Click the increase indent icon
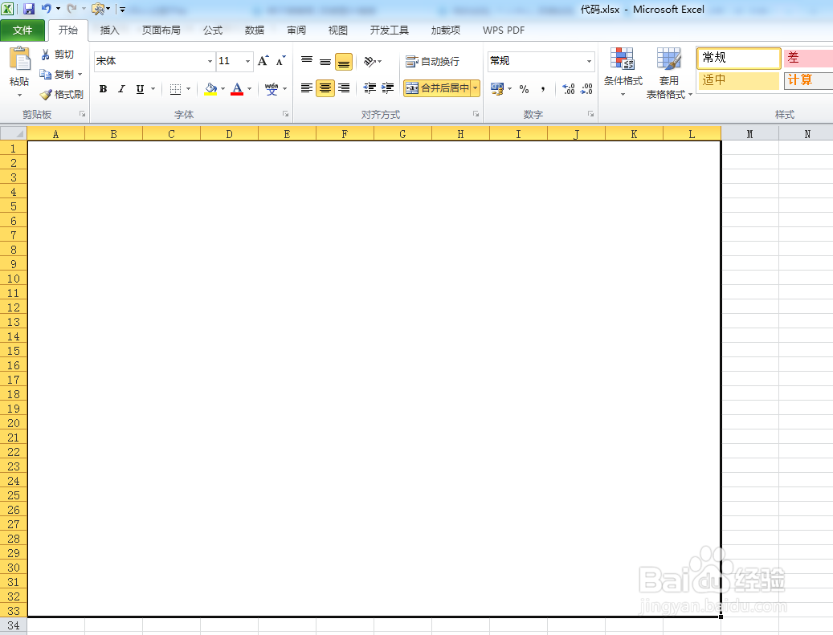Image resolution: width=833 pixels, height=635 pixels. [x=388, y=88]
